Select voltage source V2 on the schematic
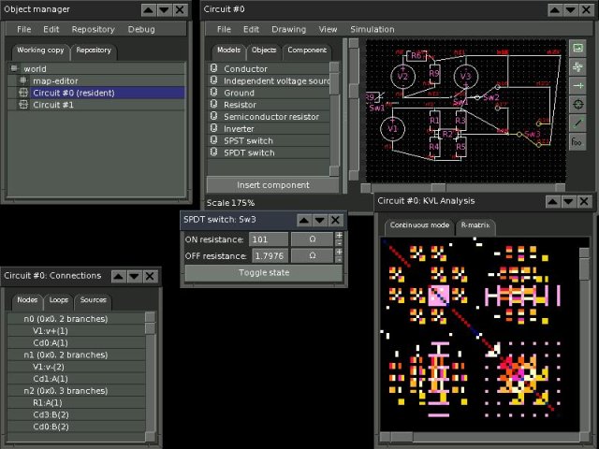Screen dimensions: 599x449 pyautogui.click(x=402, y=76)
